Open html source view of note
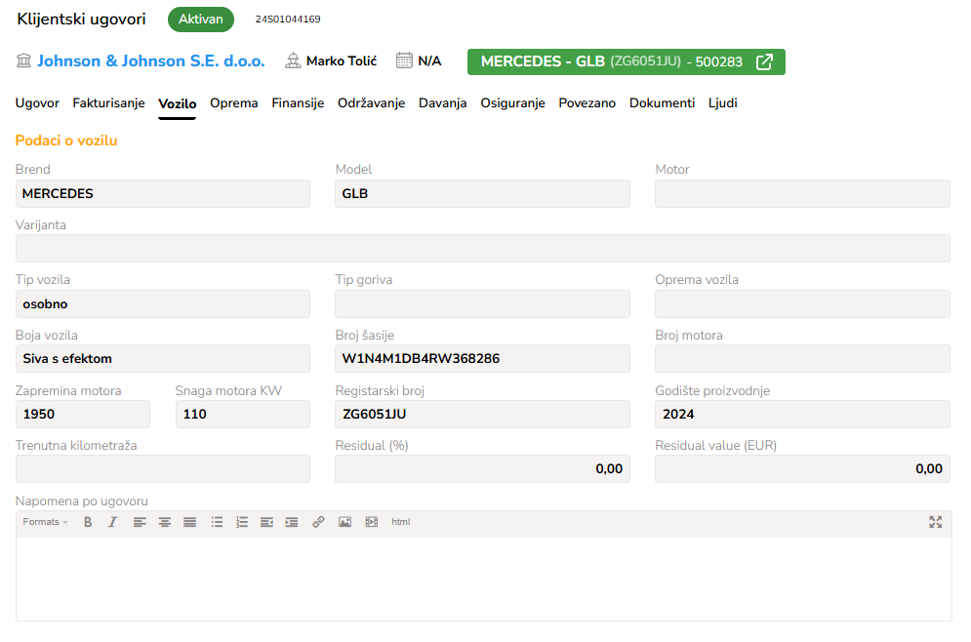The height and width of the screenshot is (642, 971). 401,522
